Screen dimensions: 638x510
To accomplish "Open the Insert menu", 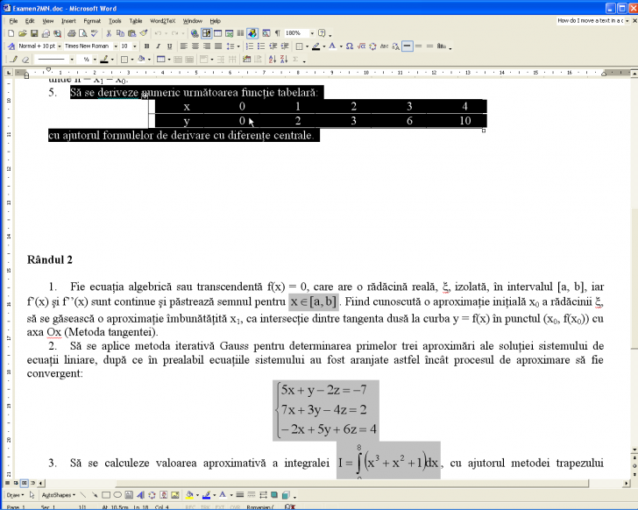I will [x=68, y=21].
